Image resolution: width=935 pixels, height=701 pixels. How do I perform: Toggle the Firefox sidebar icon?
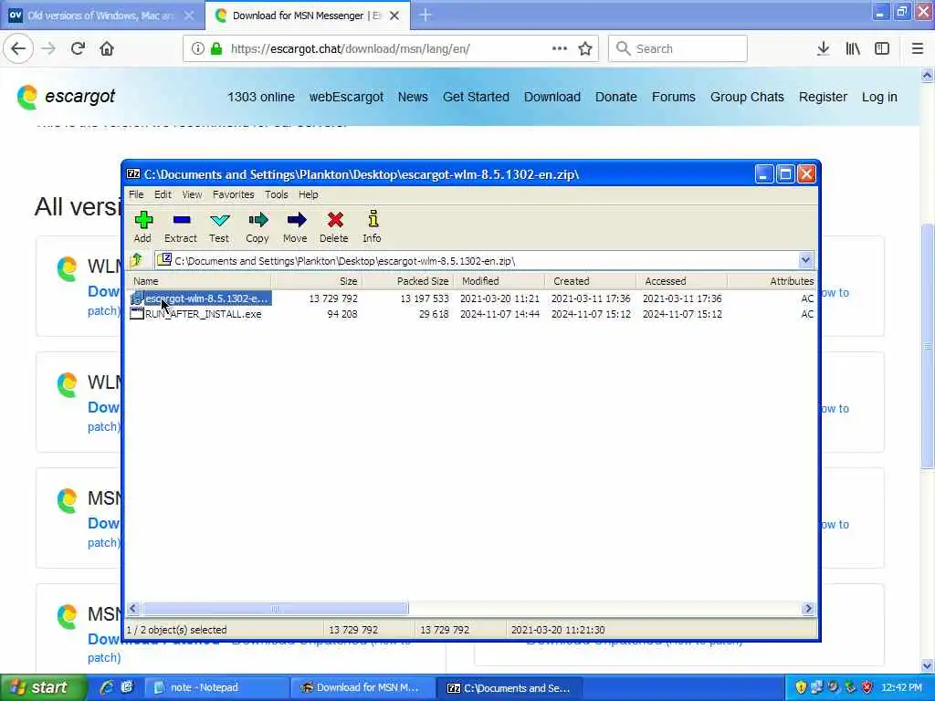882,48
